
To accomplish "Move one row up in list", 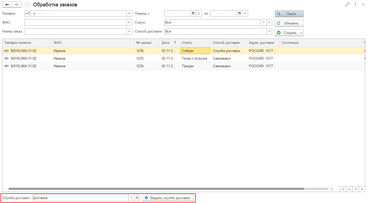I will pos(349,189).
